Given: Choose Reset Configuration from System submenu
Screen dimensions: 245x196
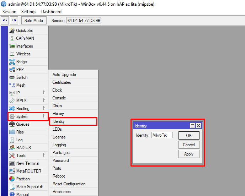Looking at the screenshot, I should [x=69, y=184].
